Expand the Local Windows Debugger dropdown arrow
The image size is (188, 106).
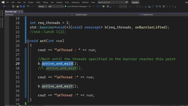[88, 6]
